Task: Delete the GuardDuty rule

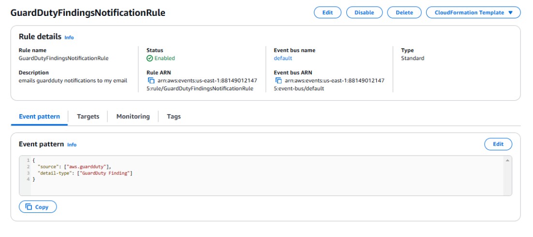Action: point(404,13)
